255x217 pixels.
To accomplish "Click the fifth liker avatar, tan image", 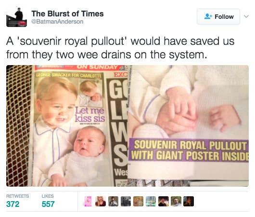I will pos(138,202).
